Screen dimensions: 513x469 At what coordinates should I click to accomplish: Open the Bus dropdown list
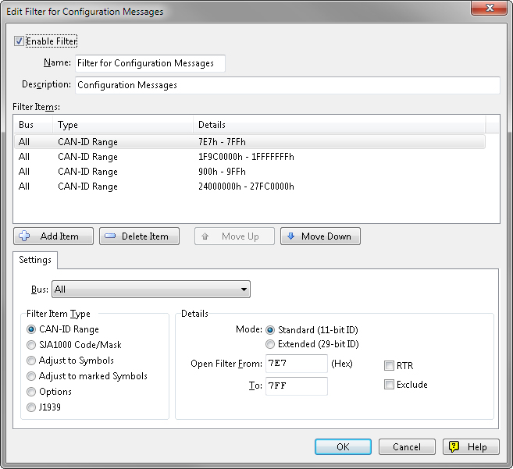pyautogui.click(x=151, y=289)
